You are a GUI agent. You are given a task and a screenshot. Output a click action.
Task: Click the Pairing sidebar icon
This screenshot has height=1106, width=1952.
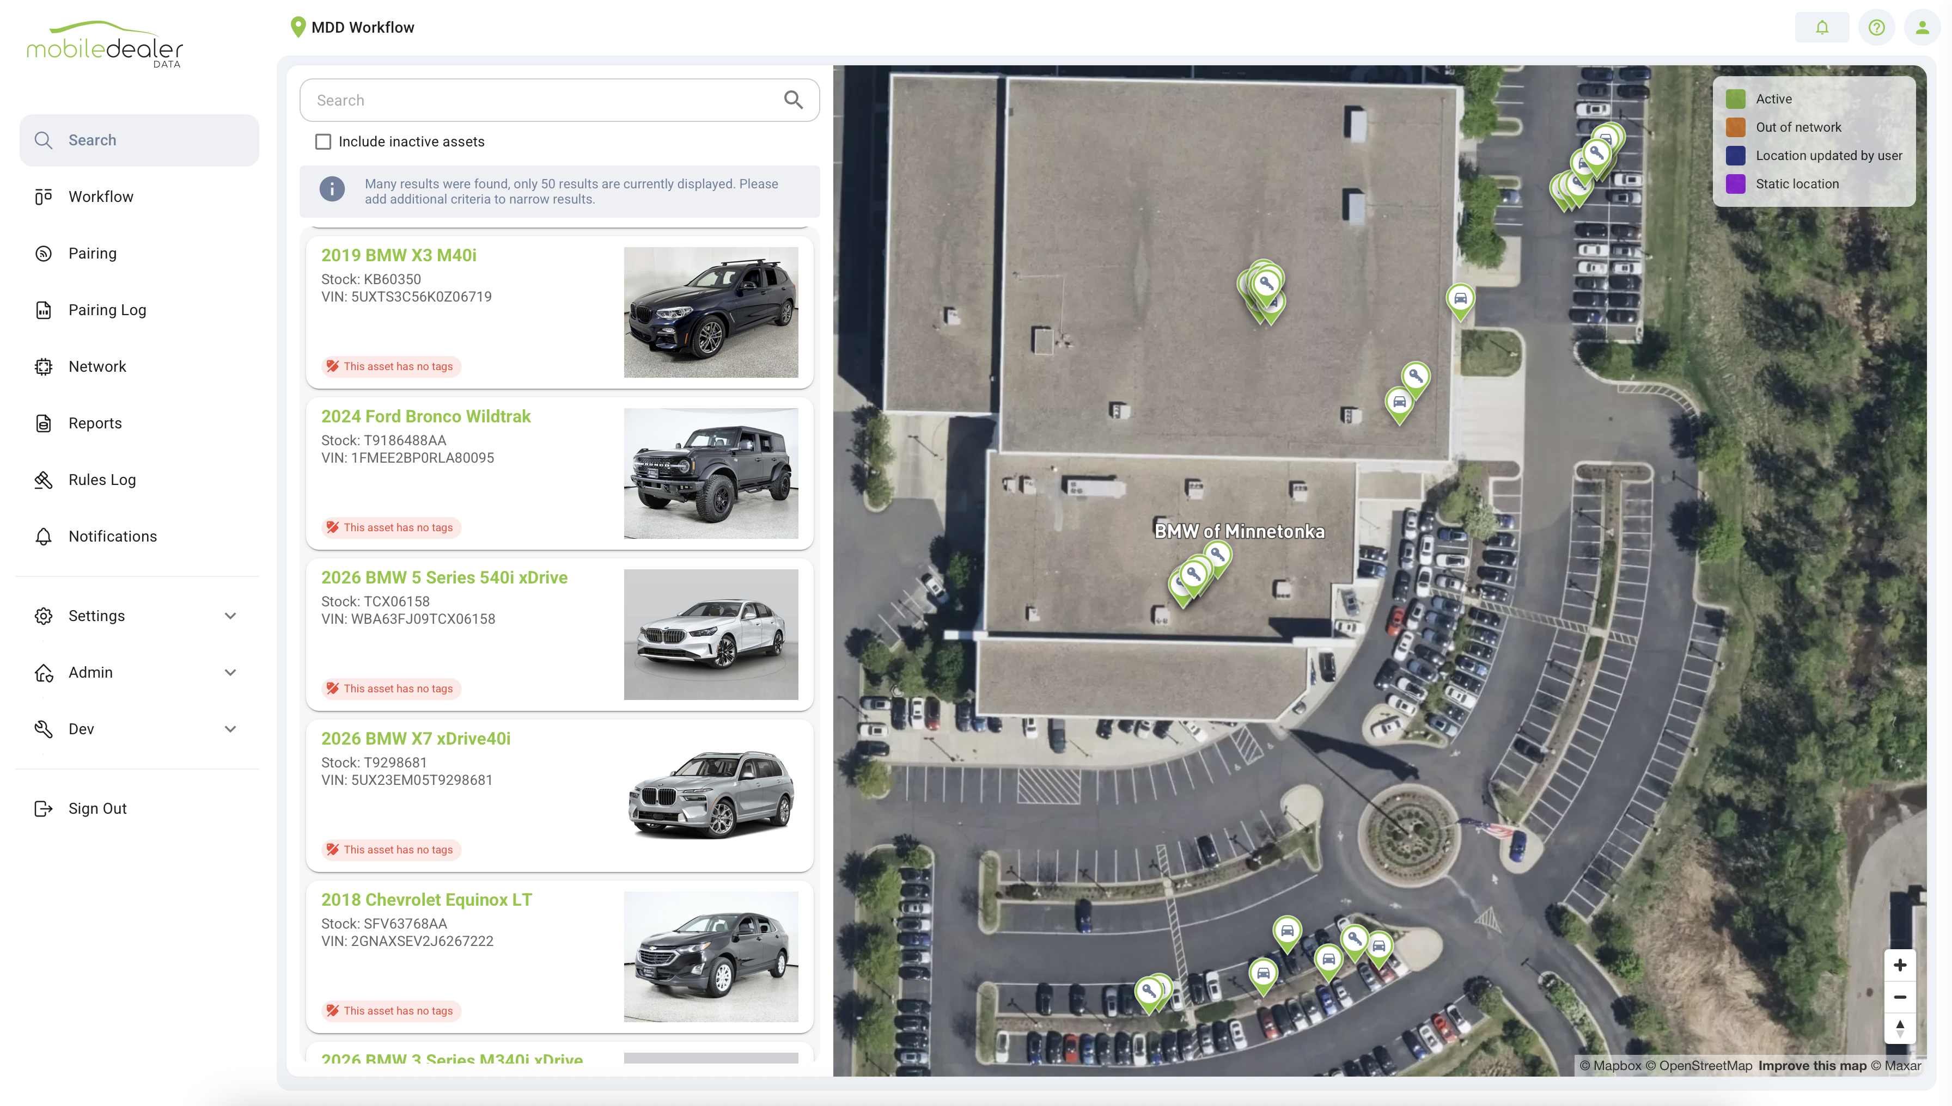[x=44, y=253]
